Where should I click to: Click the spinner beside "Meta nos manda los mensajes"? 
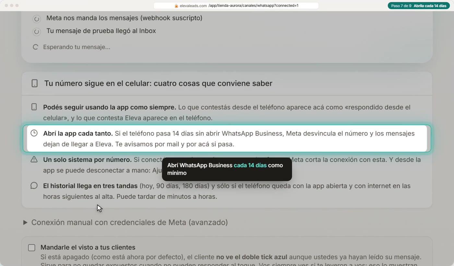click(37, 19)
